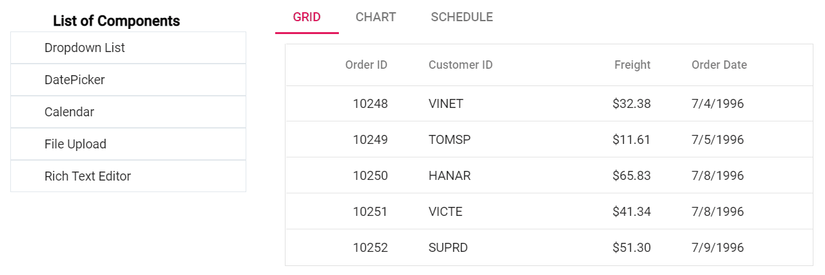Click order number 10252 cell

[370, 248]
